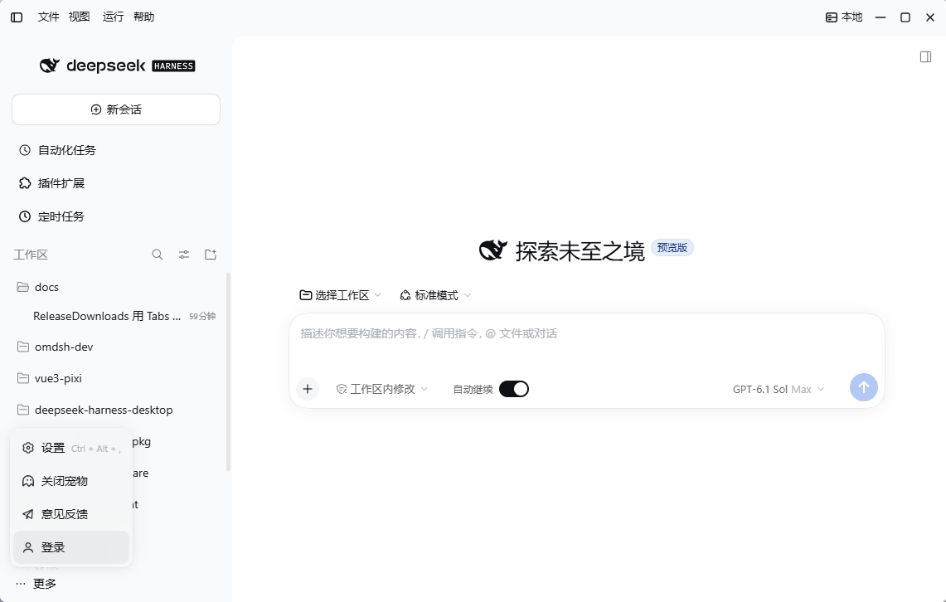Open the deepseek-harness-desktop workspace row
Viewport: 946px width, 602px height.
(x=116, y=410)
